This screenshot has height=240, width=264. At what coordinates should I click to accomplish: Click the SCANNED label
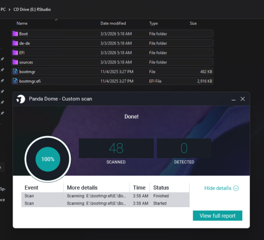[116, 162]
